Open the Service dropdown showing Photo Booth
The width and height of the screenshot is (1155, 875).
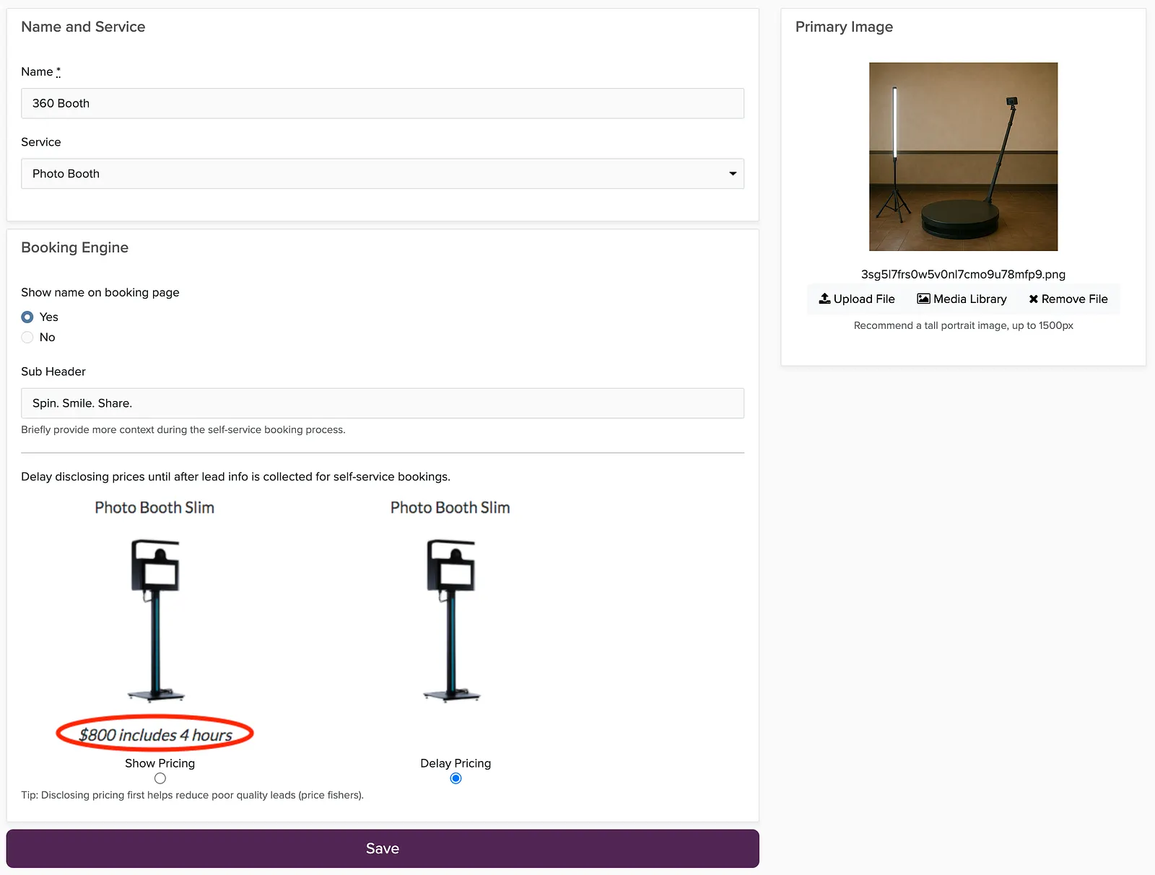point(383,174)
